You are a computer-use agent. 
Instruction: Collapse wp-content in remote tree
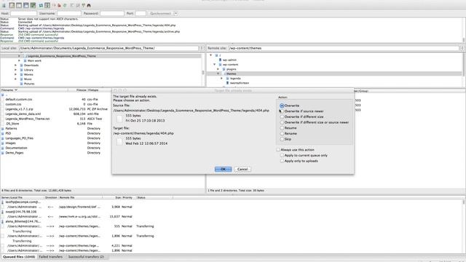[214, 65]
